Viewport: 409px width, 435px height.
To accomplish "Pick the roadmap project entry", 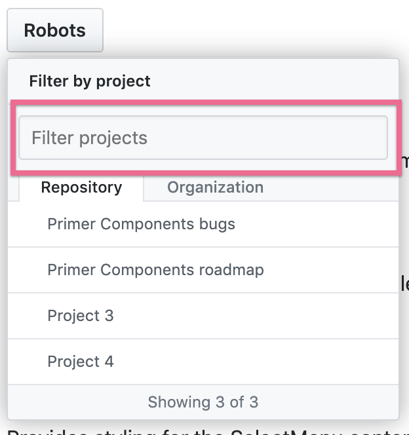I will tap(155, 270).
